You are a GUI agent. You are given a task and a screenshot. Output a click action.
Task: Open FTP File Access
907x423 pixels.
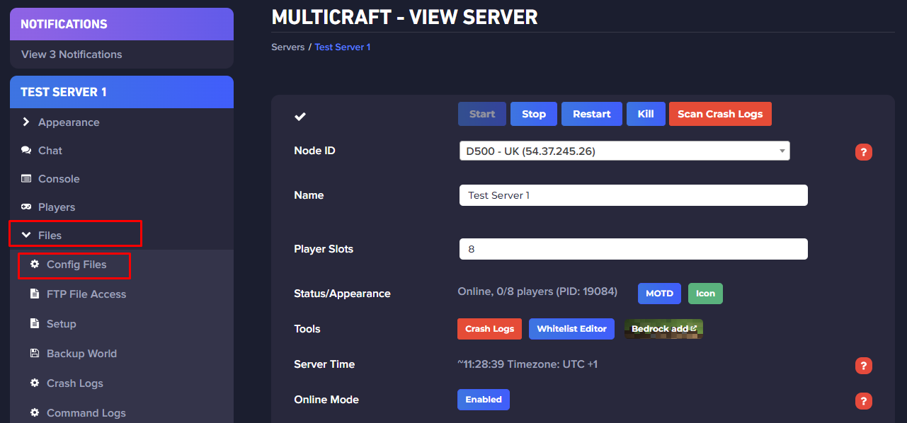[x=86, y=294]
